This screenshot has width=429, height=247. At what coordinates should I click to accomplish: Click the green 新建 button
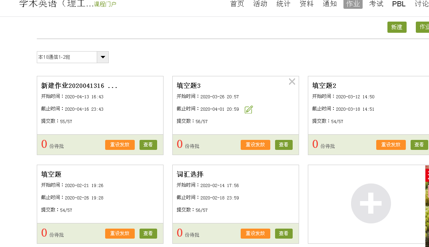pyautogui.click(x=397, y=27)
